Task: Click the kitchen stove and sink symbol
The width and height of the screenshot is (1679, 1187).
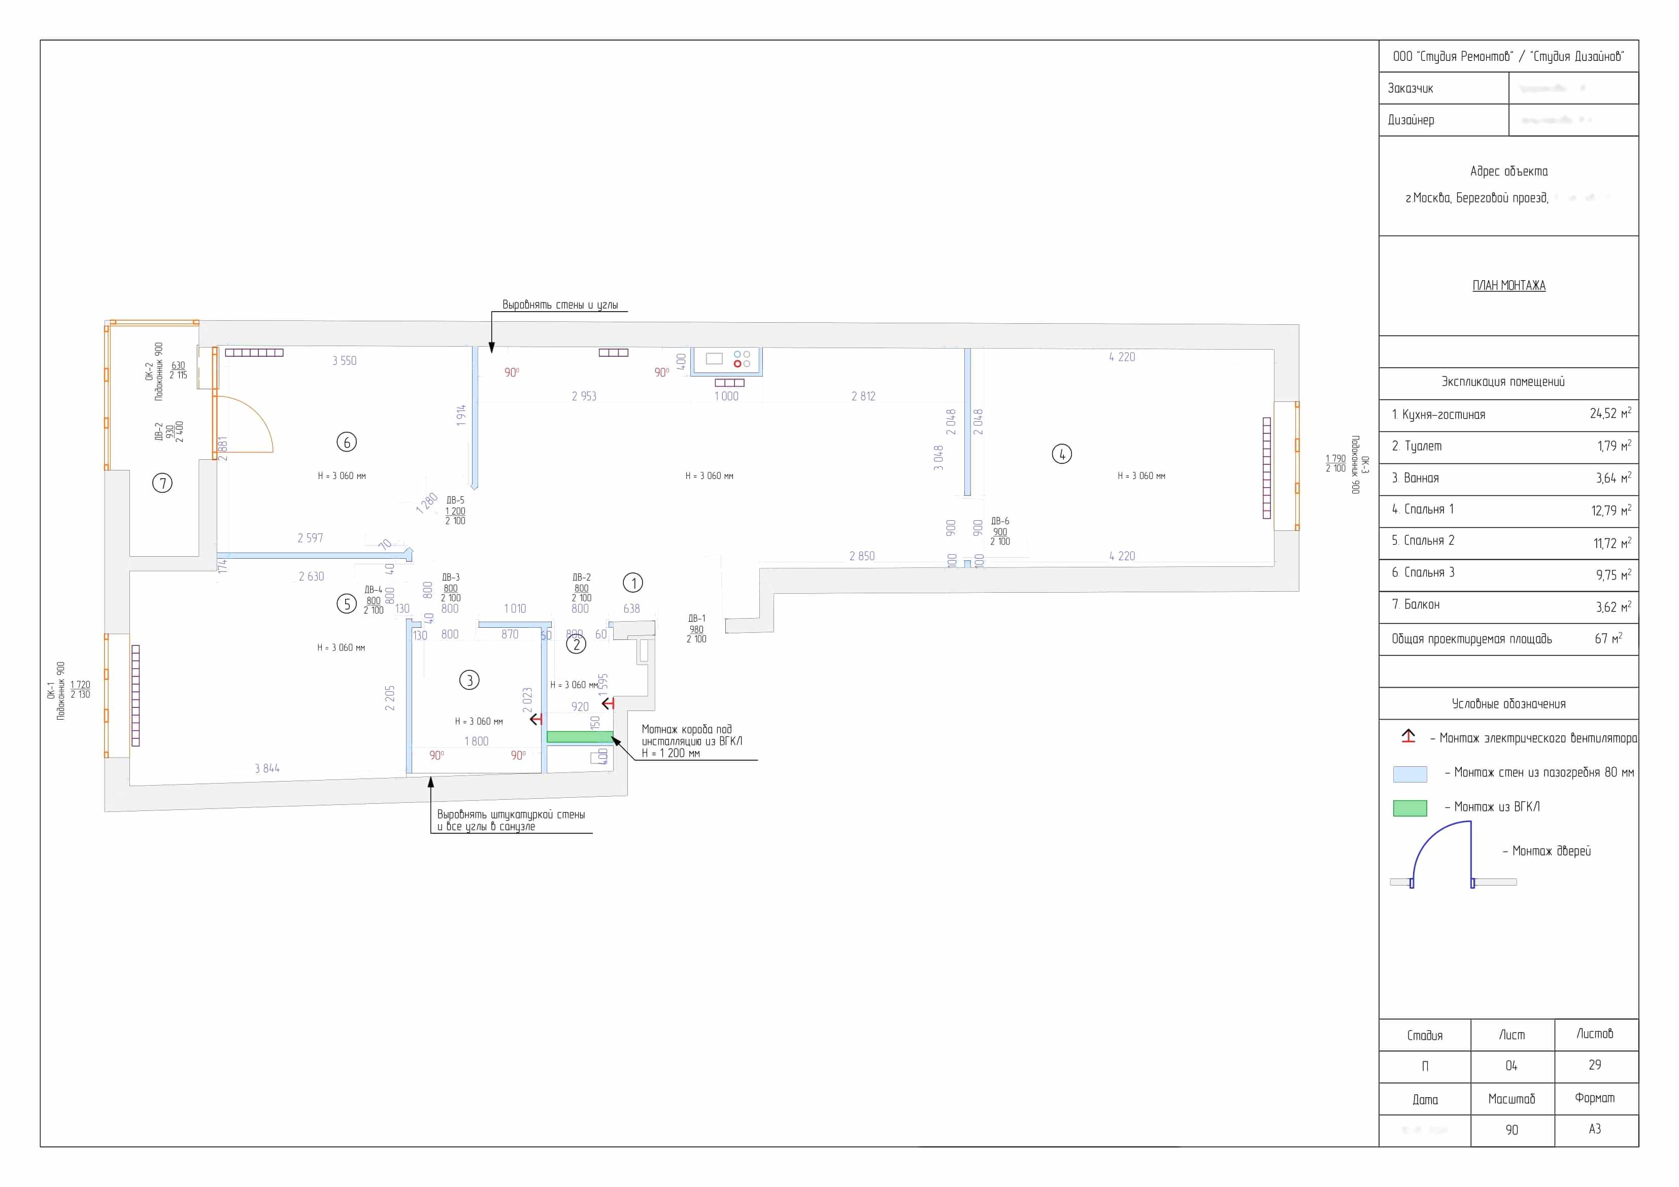Action: pyautogui.click(x=727, y=360)
